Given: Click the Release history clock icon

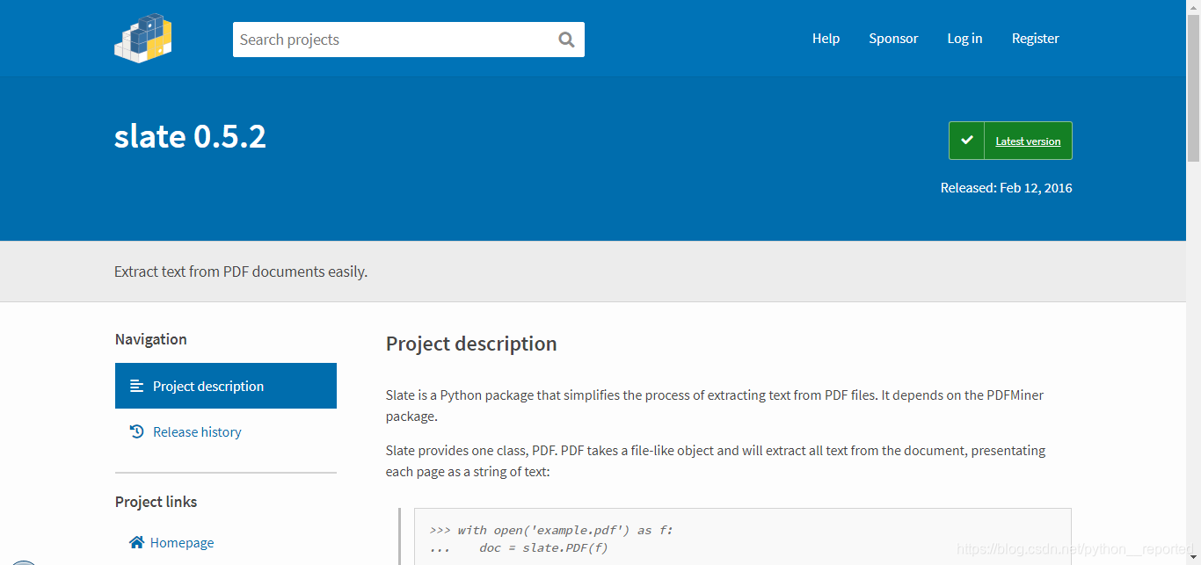Looking at the screenshot, I should [136, 431].
